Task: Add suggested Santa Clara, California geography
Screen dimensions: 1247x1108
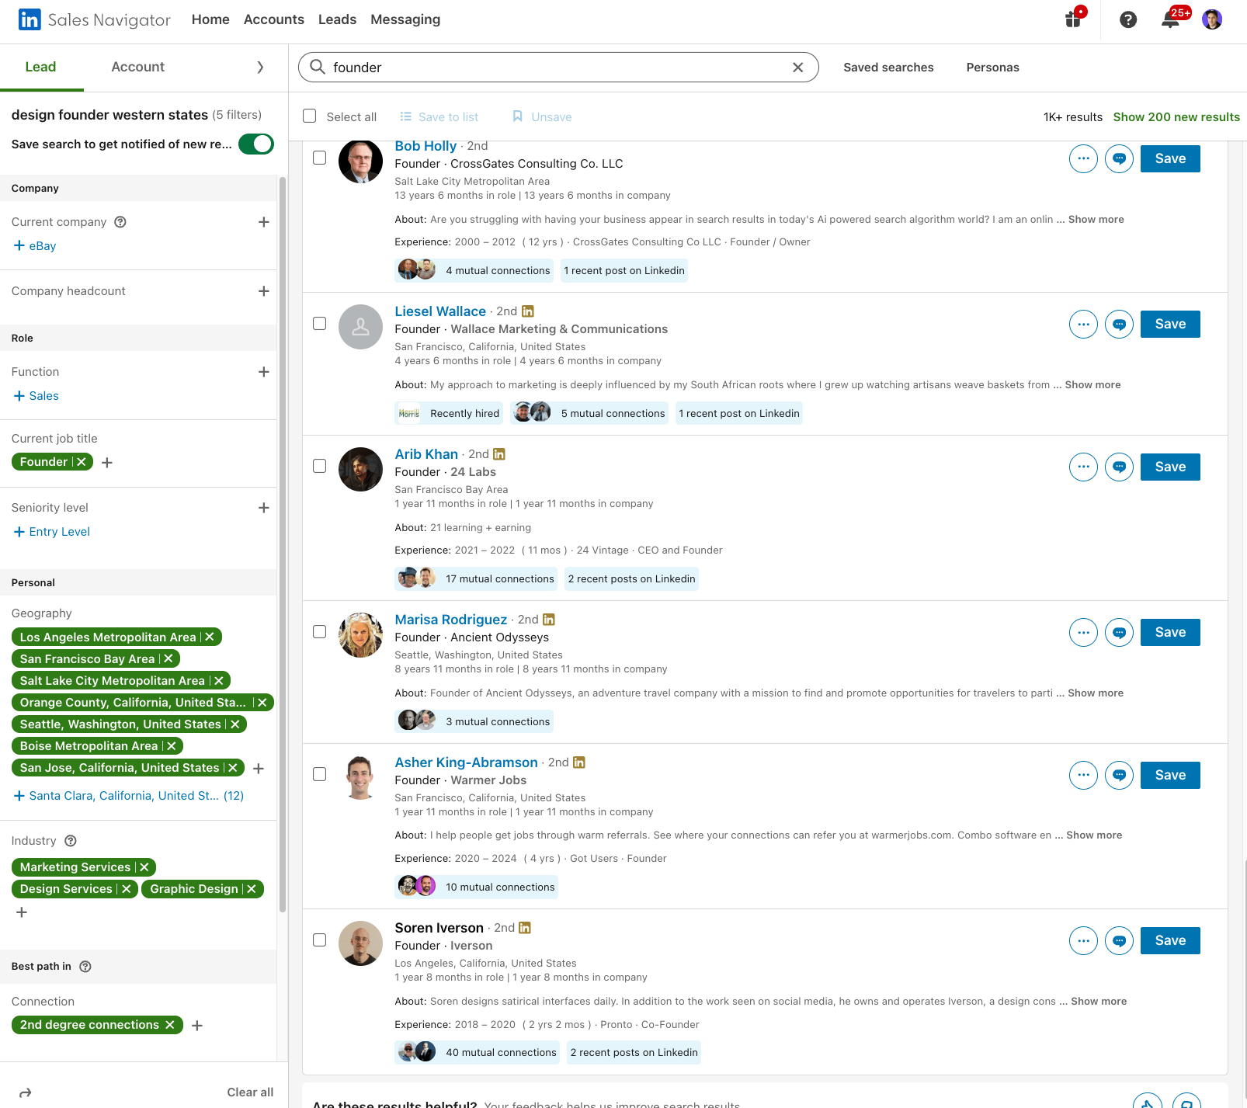Action: coord(129,796)
